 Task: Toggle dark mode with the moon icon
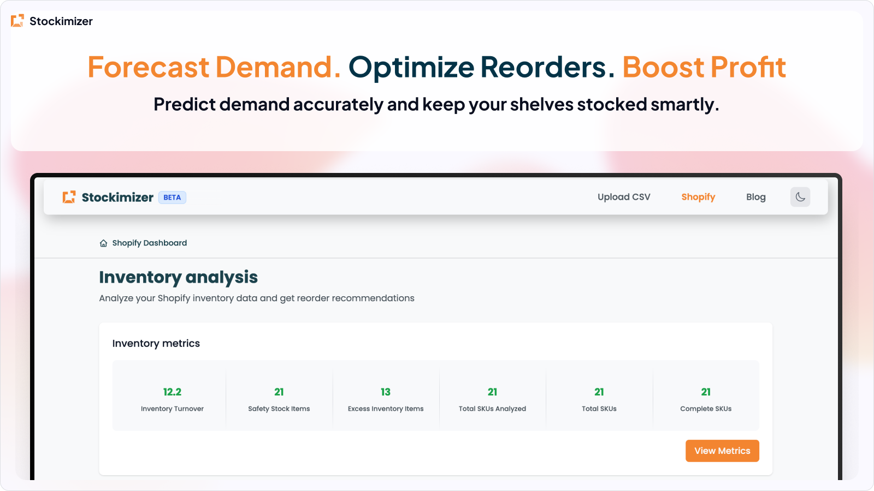[800, 197]
